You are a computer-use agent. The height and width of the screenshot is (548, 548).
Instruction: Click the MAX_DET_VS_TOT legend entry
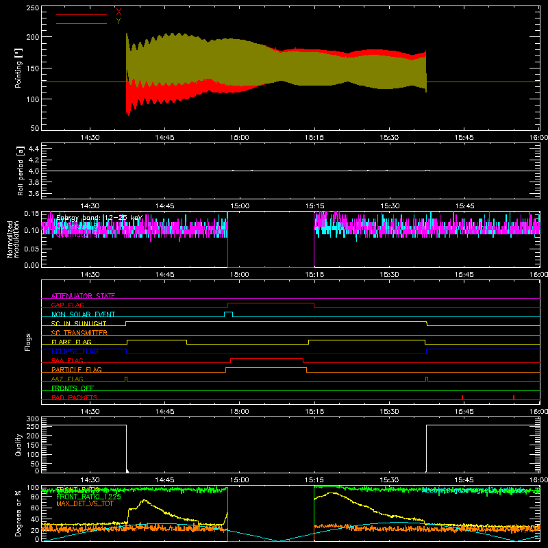(84, 503)
